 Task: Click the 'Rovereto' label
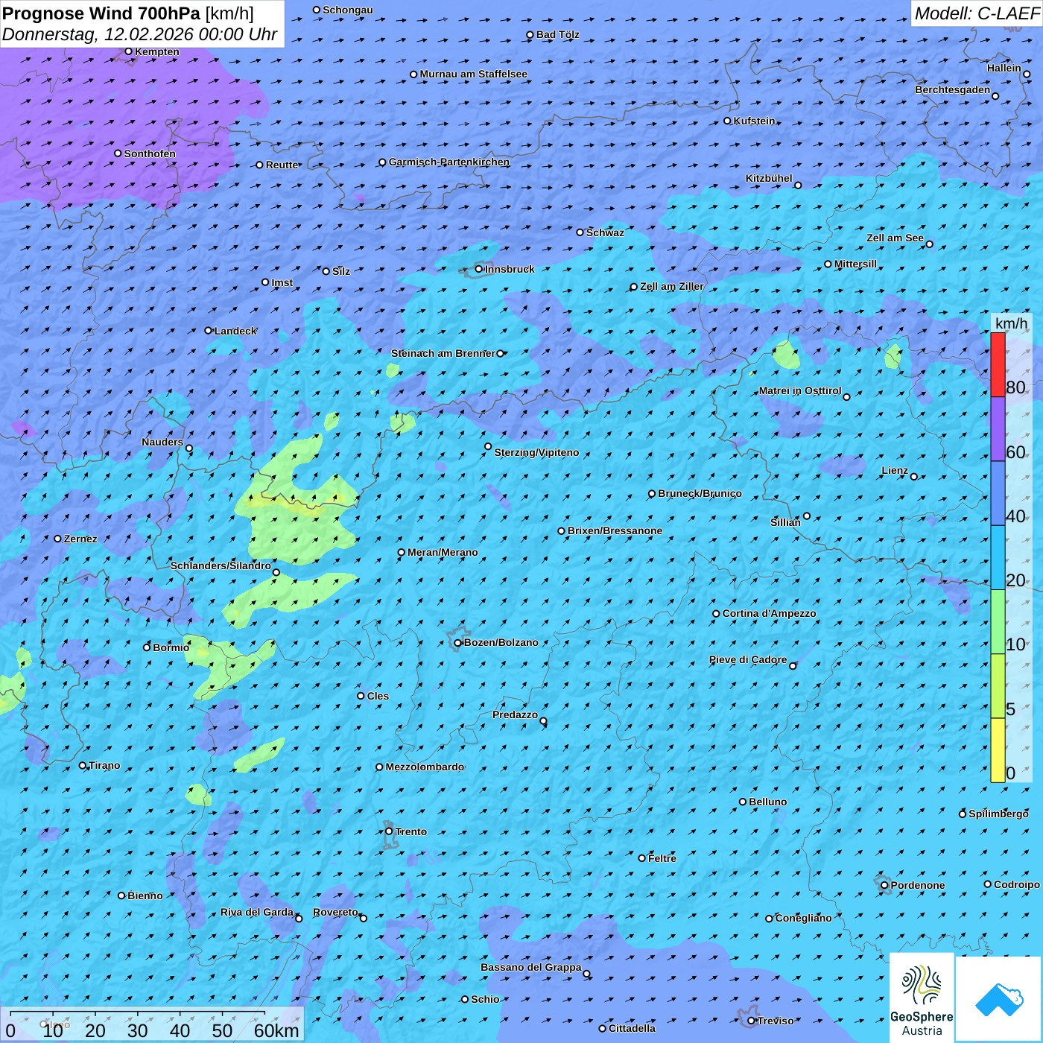pyautogui.click(x=335, y=912)
